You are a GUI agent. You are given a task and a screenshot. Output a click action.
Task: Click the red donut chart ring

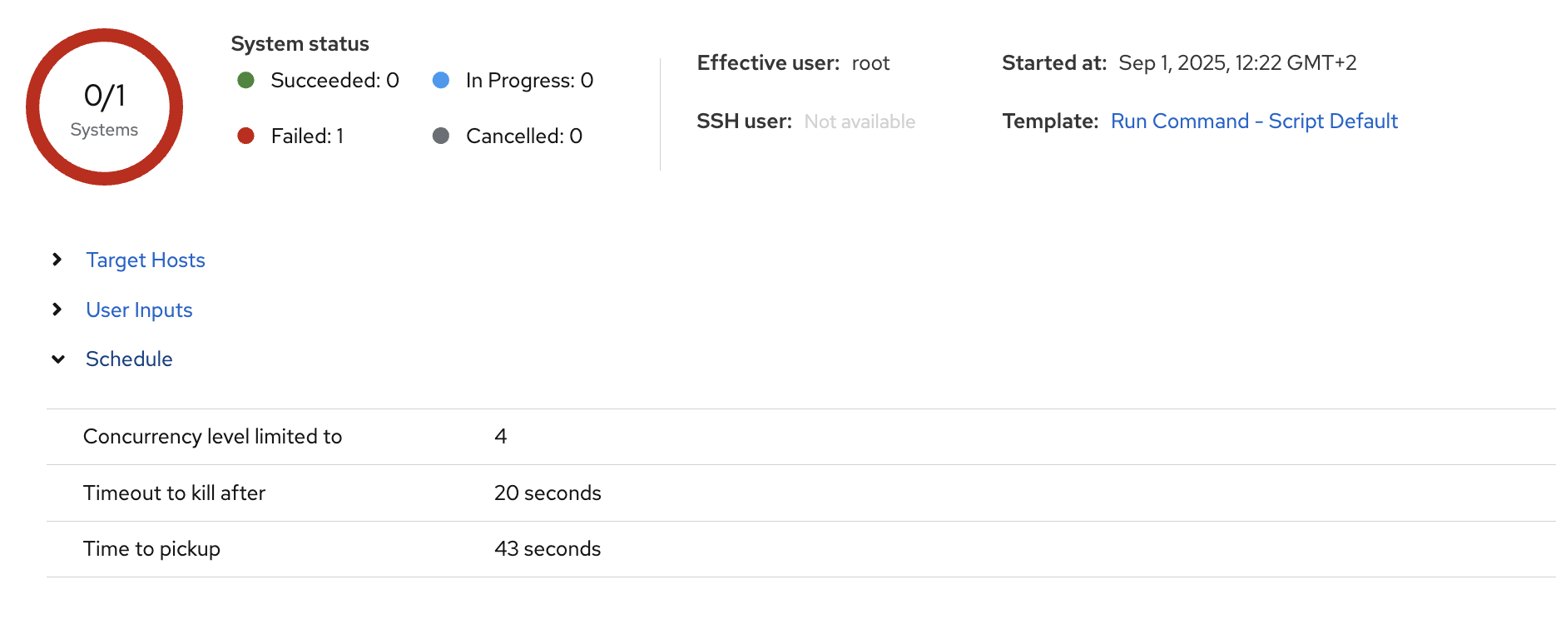pyautogui.click(x=35, y=106)
